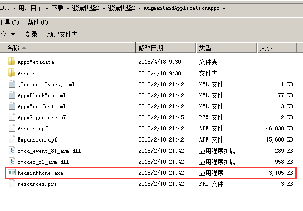Image resolution: width=303 pixels, height=211 pixels.
Task: Click the 2015/2/10 21:45 modified date
Action: coord(162,117)
